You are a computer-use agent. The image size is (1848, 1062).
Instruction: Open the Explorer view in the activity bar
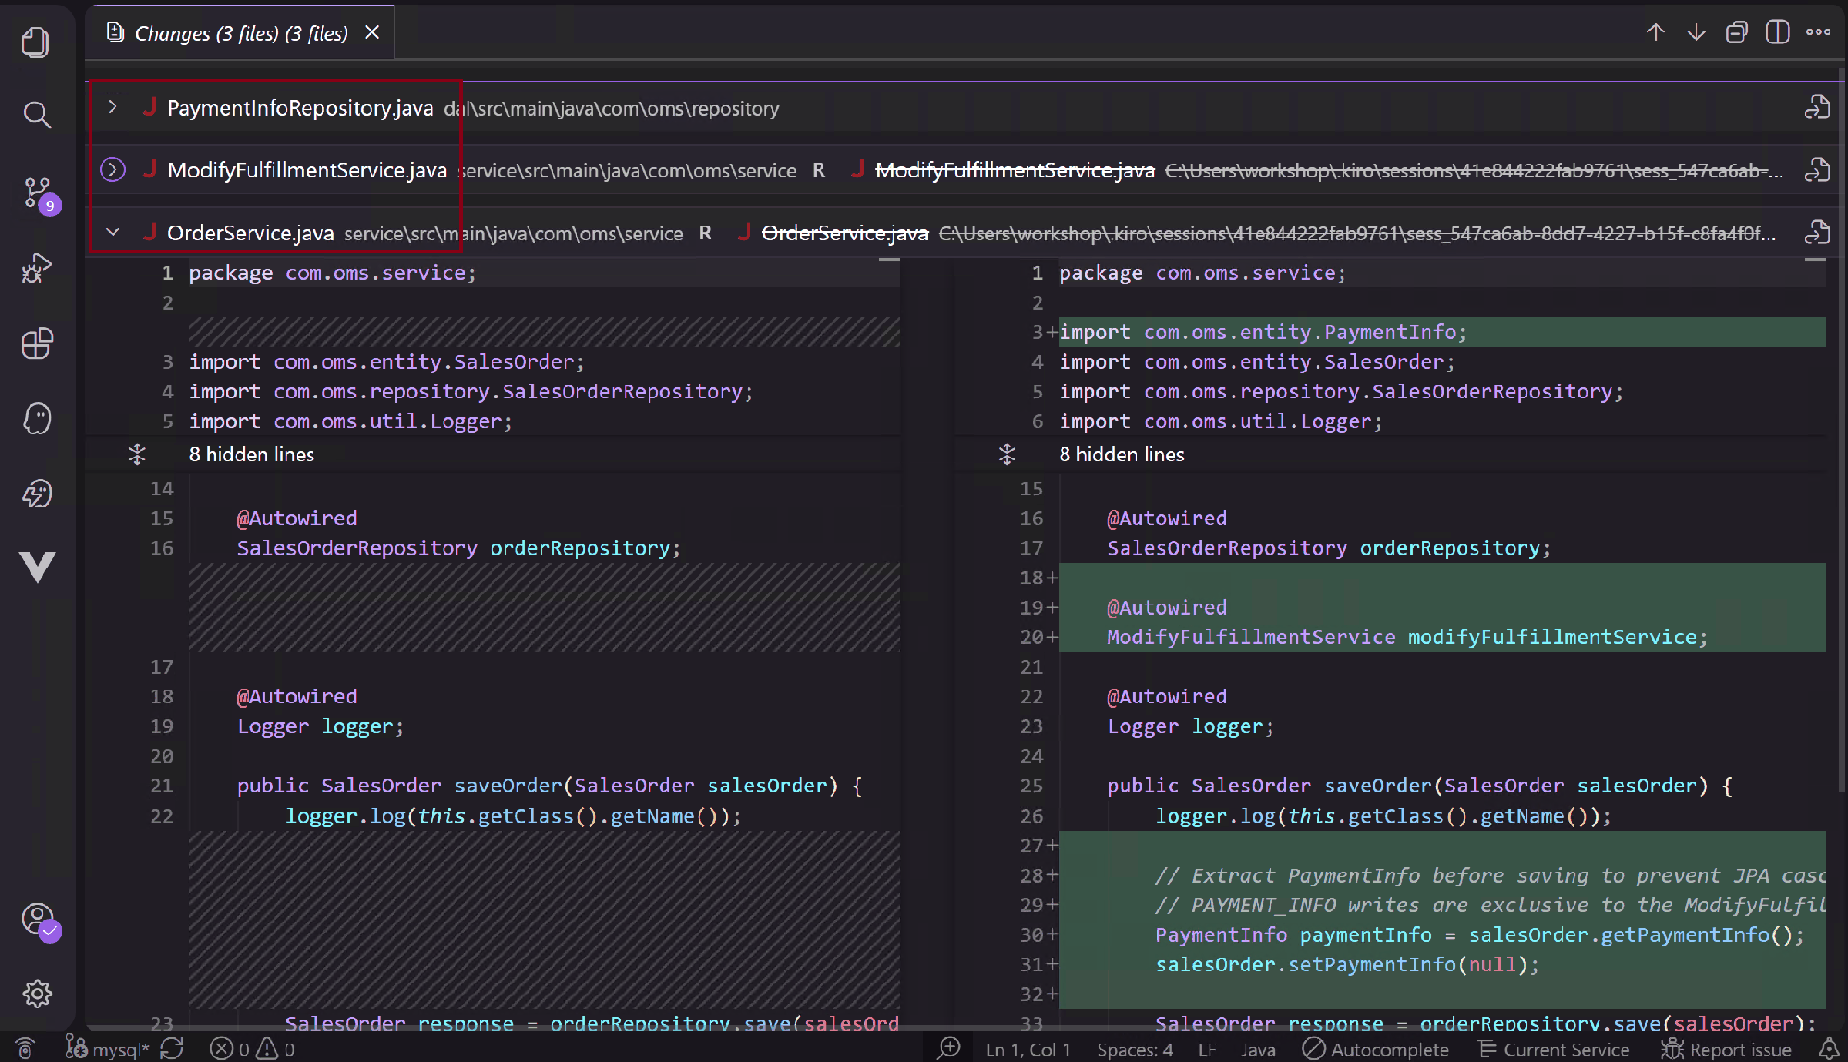(x=36, y=42)
